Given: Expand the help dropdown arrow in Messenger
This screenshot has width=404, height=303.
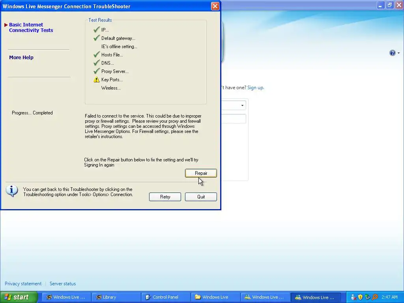Looking at the screenshot, I should [x=398, y=53].
